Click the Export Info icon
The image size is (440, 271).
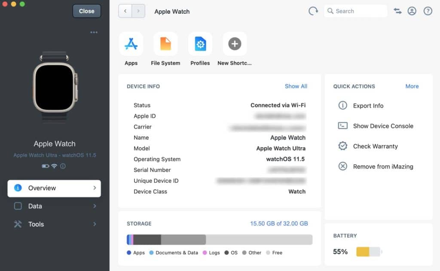coord(342,106)
